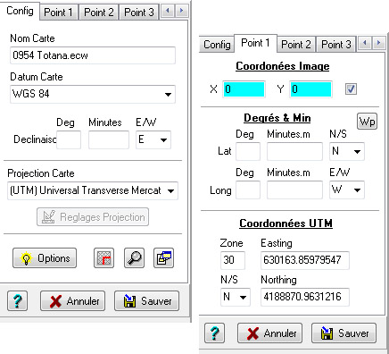Open Lat N/S hemisphere dropdown
The width and height of the screenshot is (389, 354).
click(347, 151)
